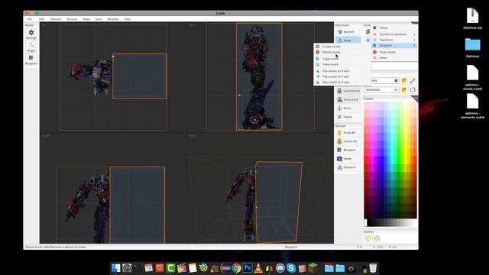Image resolution: width=489 pixels, height=275 pixels.
Task: Expand the Blueprint submenu entry
Action: (394, 46)
